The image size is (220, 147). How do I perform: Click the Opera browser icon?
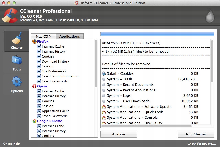(x=34, y=86)
